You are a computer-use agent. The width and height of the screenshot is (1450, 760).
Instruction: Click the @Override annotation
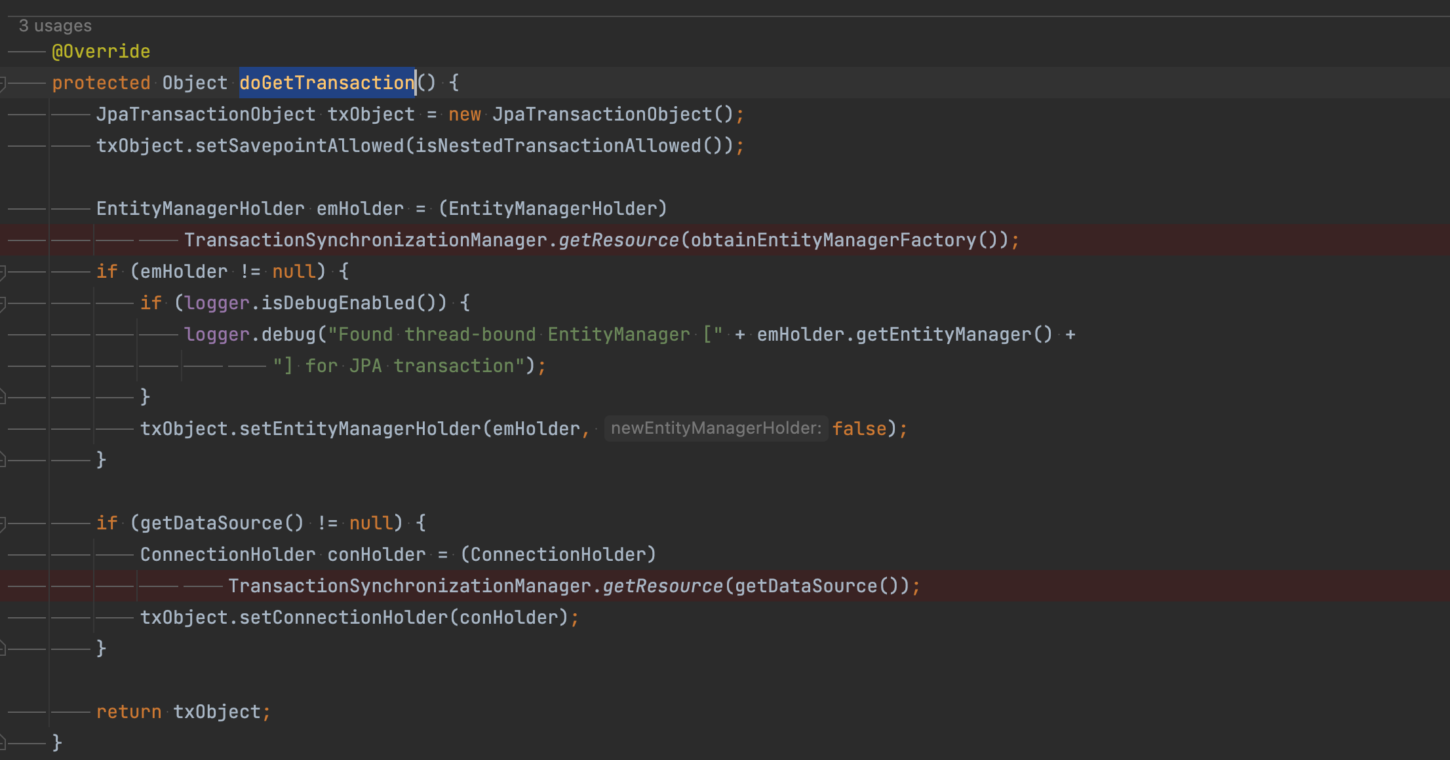[101, 52]
